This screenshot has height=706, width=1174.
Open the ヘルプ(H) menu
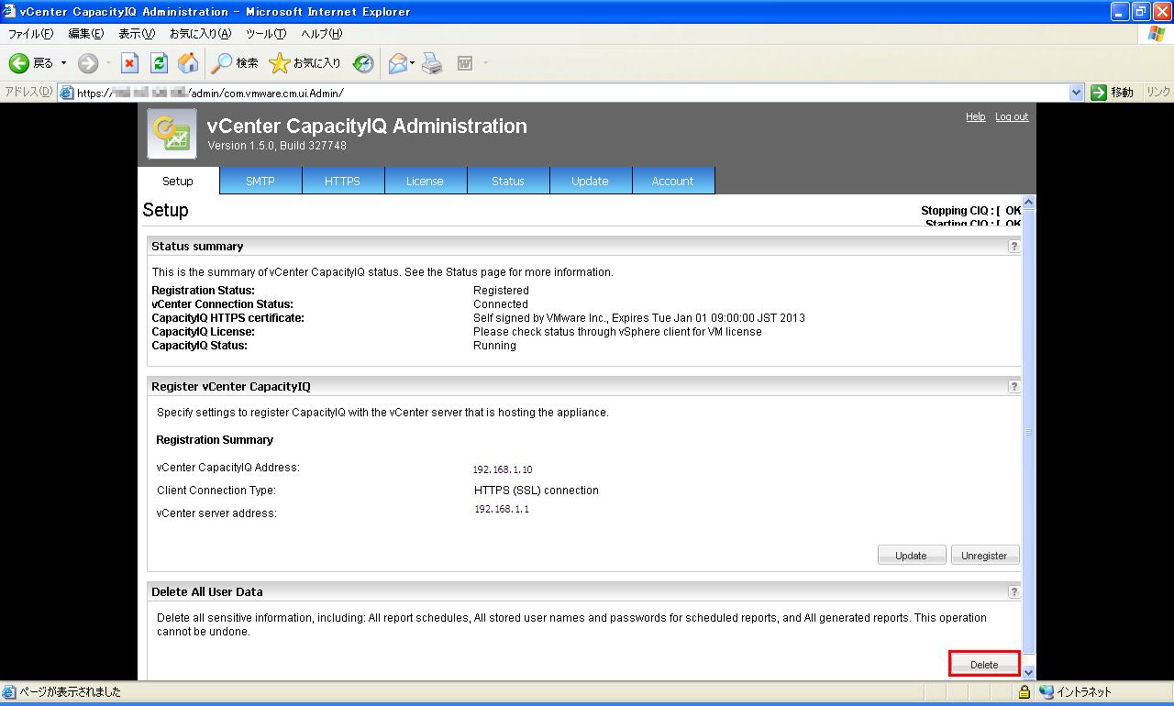tap(322, 34)
